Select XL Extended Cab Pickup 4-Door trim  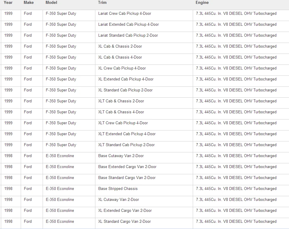point(126,79)
